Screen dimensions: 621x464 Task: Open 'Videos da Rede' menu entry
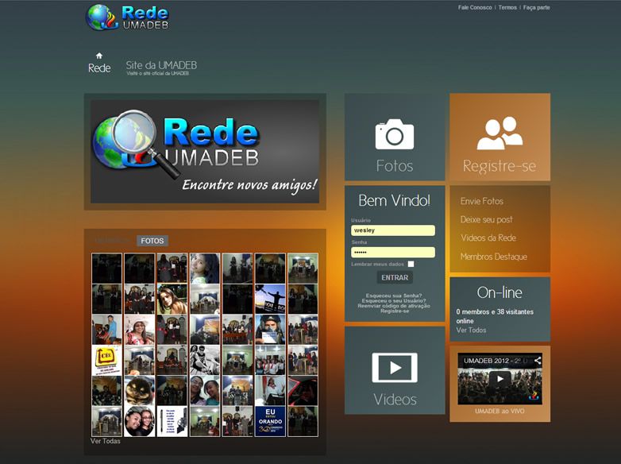pyautogui.click(x=488, y=238)
